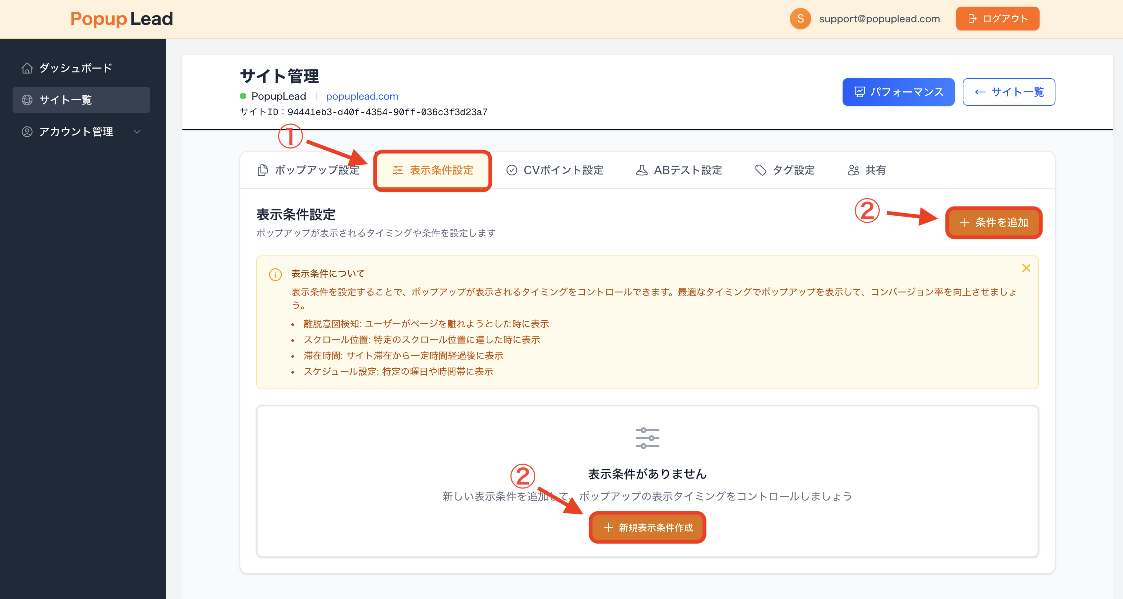The image size is (1123, 599).
Task: Open the popuplead.com link
Action: pos(362,96)
